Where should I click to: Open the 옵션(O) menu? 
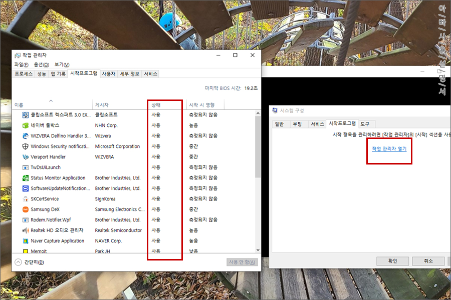[42, 64]
